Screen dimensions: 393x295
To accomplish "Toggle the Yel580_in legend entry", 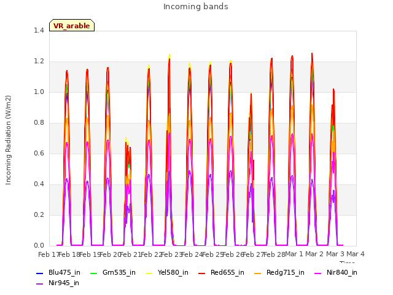I will pos(167,272).
